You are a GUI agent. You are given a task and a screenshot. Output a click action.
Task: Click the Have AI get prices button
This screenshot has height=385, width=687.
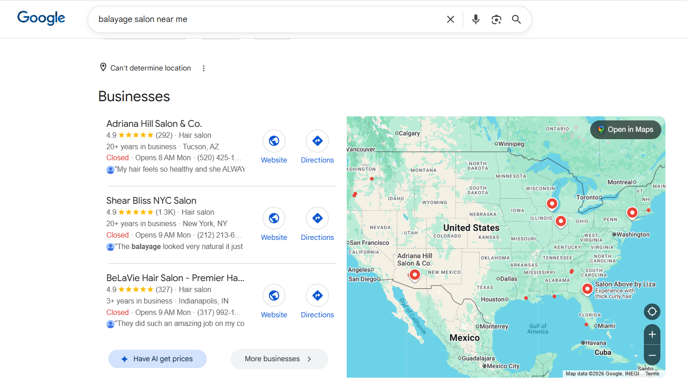coord(157,359)
